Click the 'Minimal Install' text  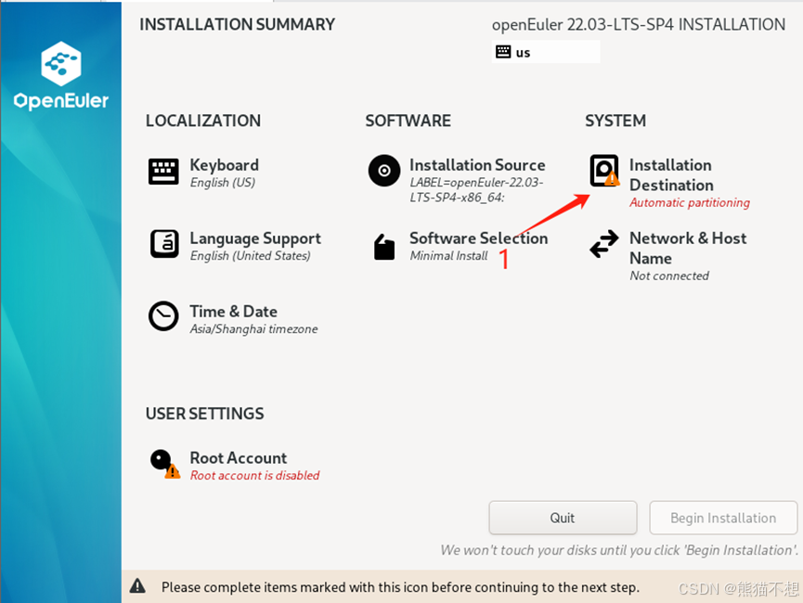tap(448, 256)
